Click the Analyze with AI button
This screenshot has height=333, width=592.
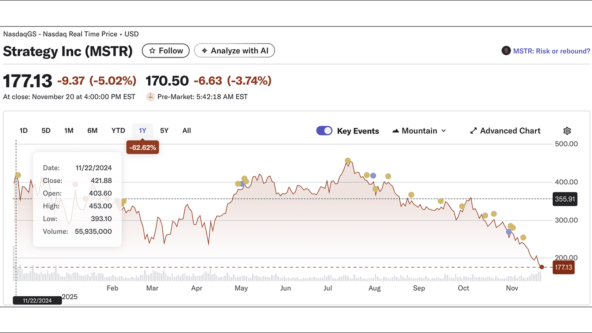point(234,50)
